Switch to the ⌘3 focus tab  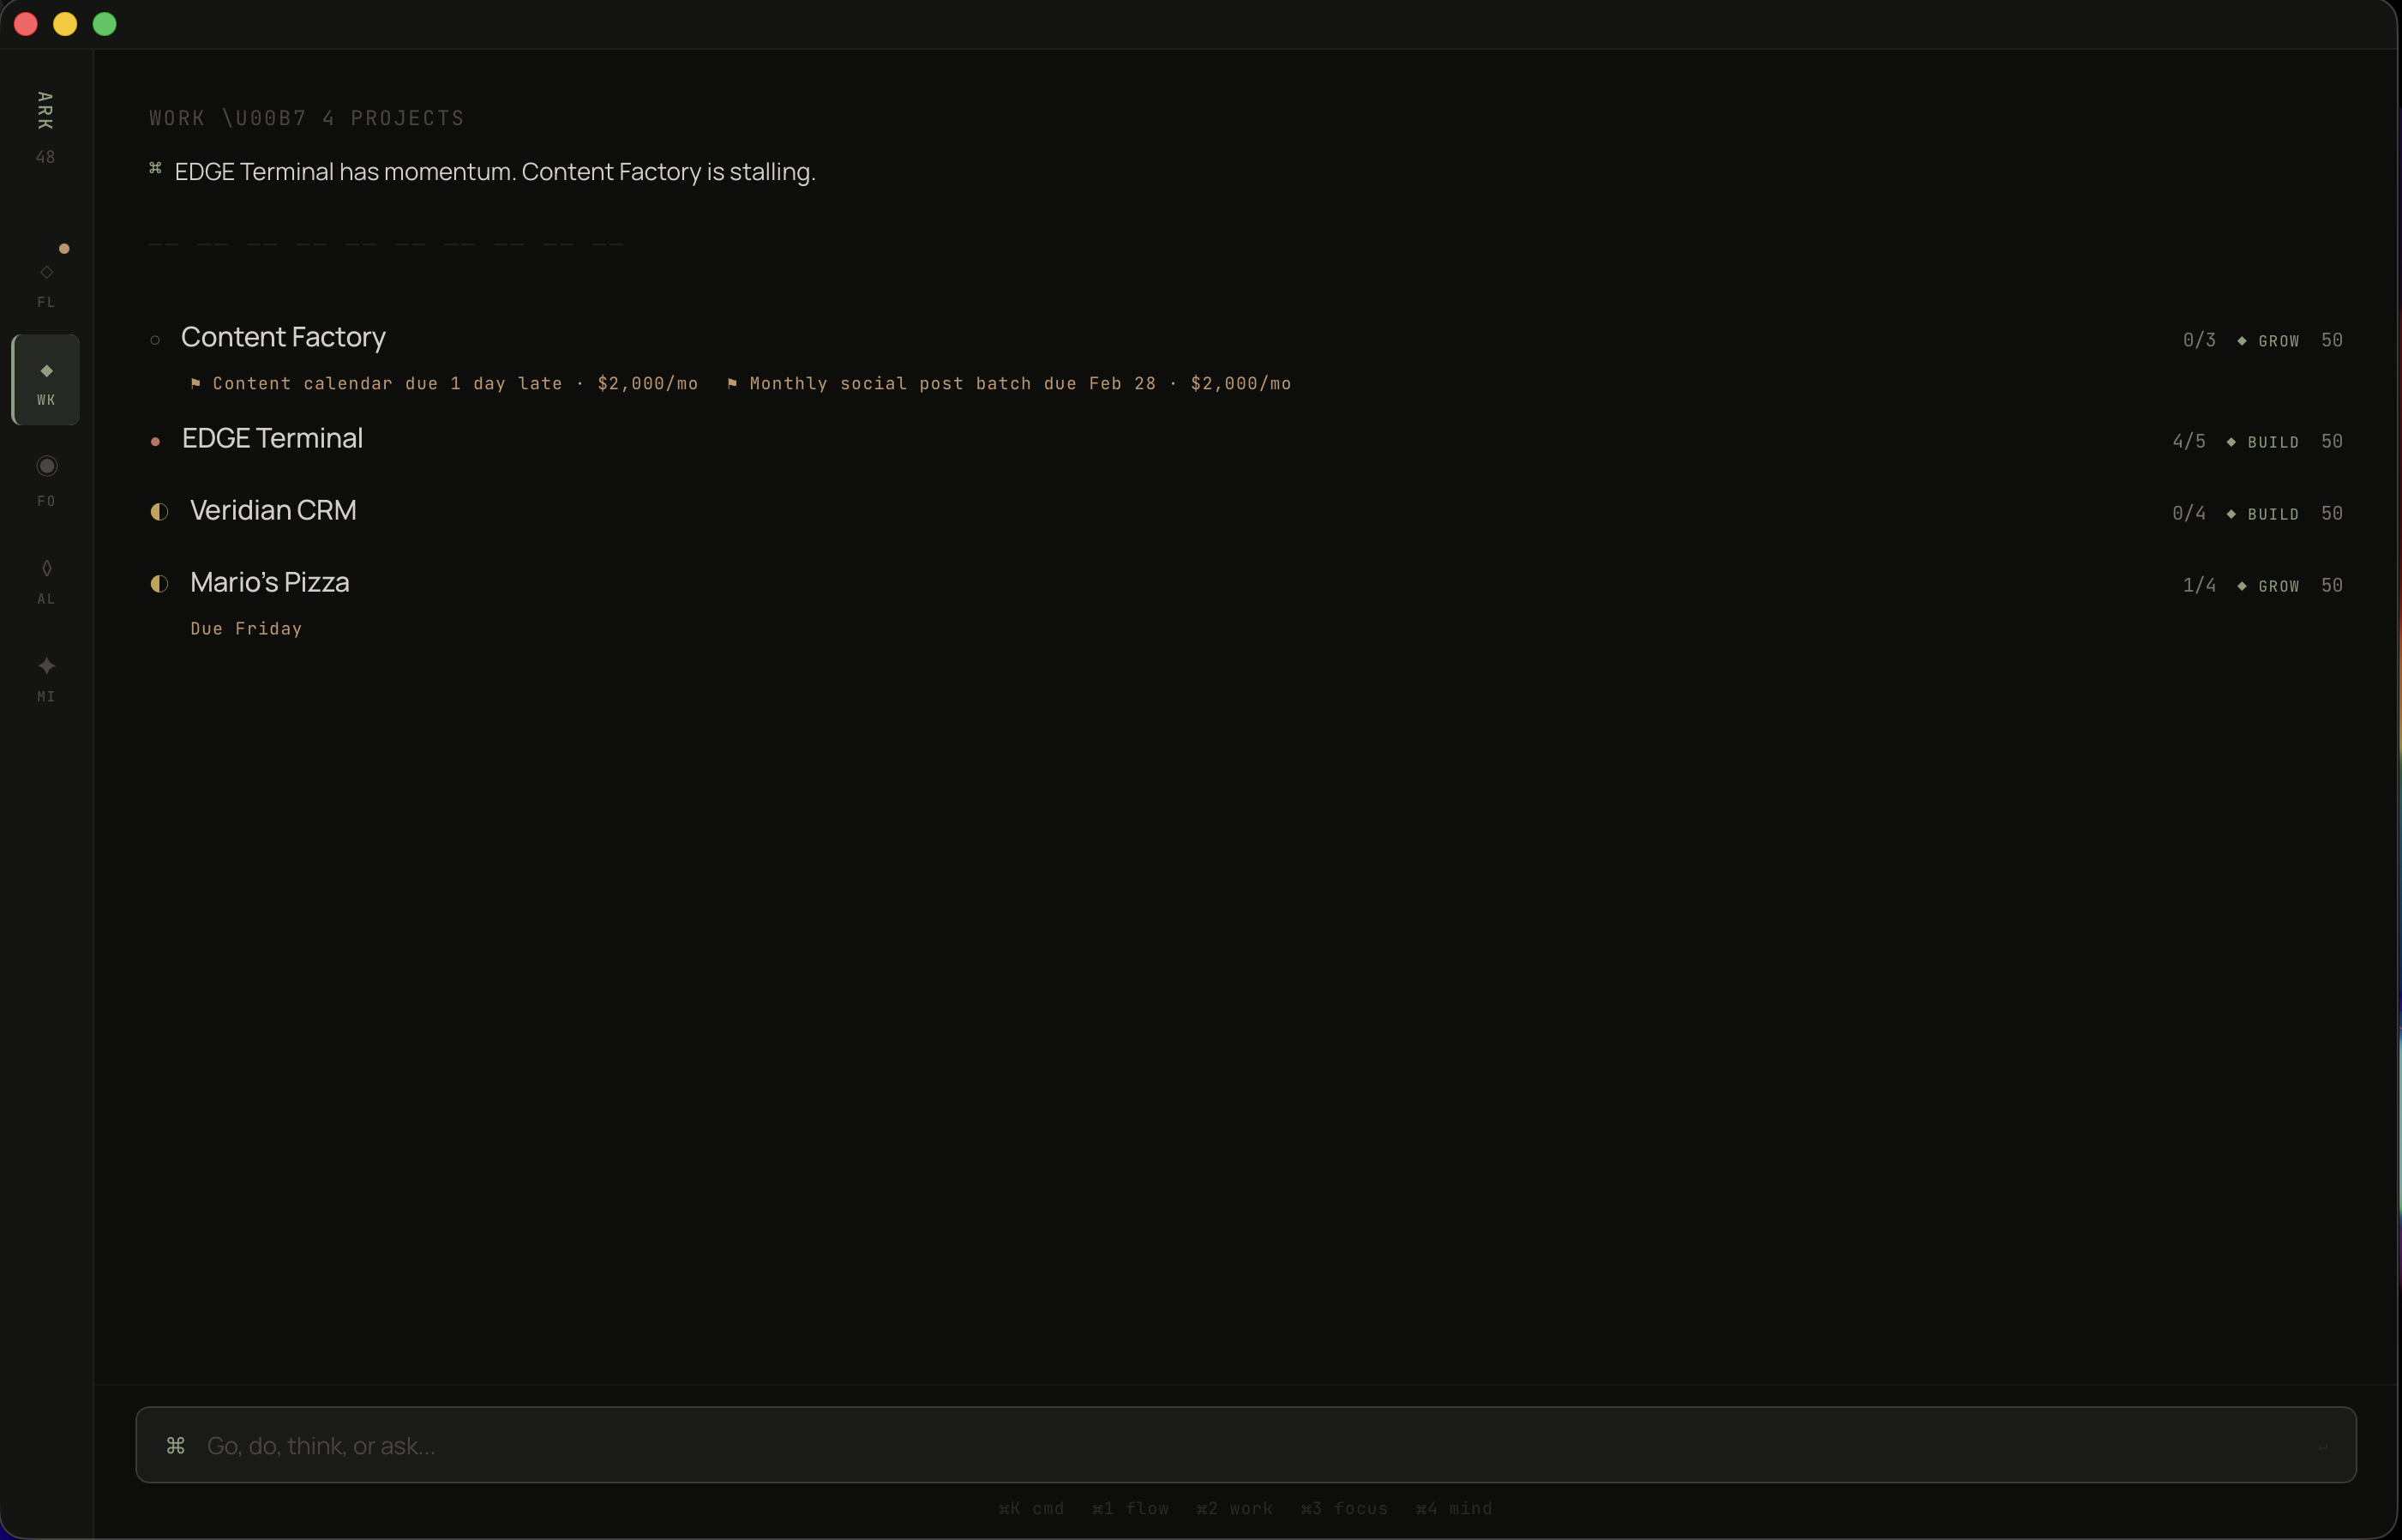tap(1344, 1509)
